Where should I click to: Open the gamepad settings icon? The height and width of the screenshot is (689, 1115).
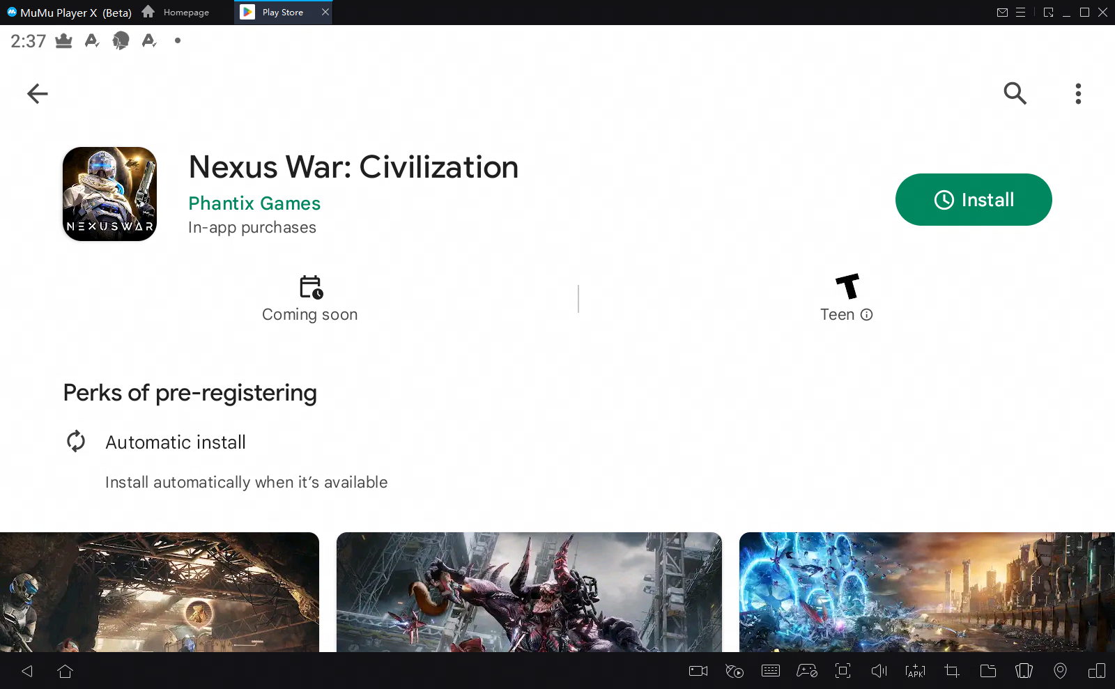(807, 671)
